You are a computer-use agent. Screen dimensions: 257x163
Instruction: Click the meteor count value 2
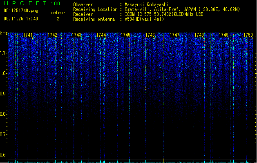point(58,19)
